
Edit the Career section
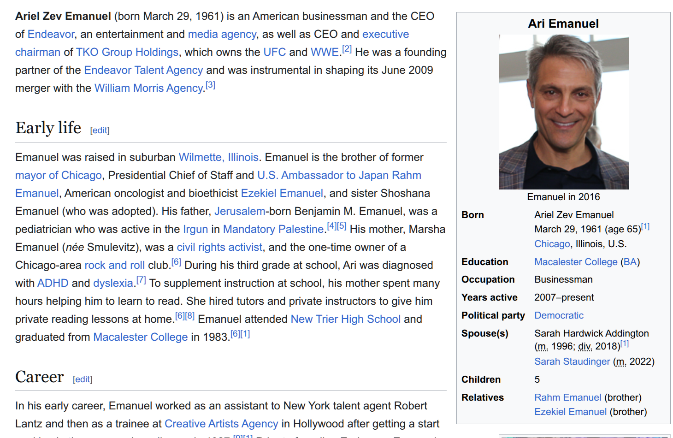point(83,379)
